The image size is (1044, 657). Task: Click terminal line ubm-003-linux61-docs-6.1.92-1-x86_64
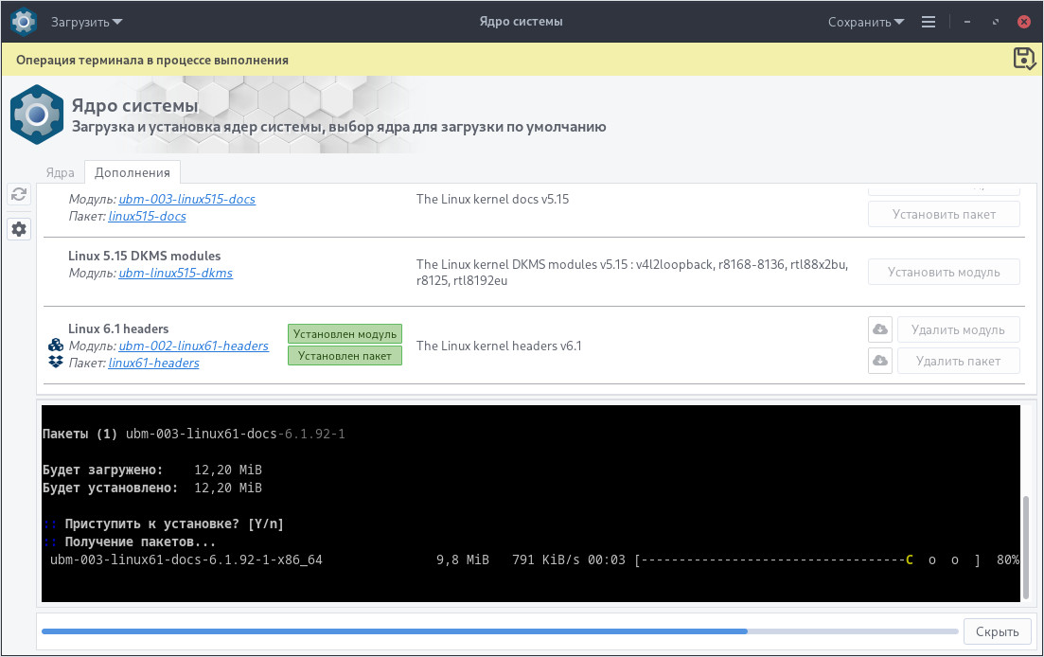tap(186, 559)
